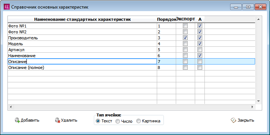Select the Артикул row name
This screenshot has height=135, width=270.
pos(82,50)
